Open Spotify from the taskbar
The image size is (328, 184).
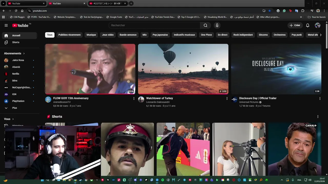click(163, 180)
